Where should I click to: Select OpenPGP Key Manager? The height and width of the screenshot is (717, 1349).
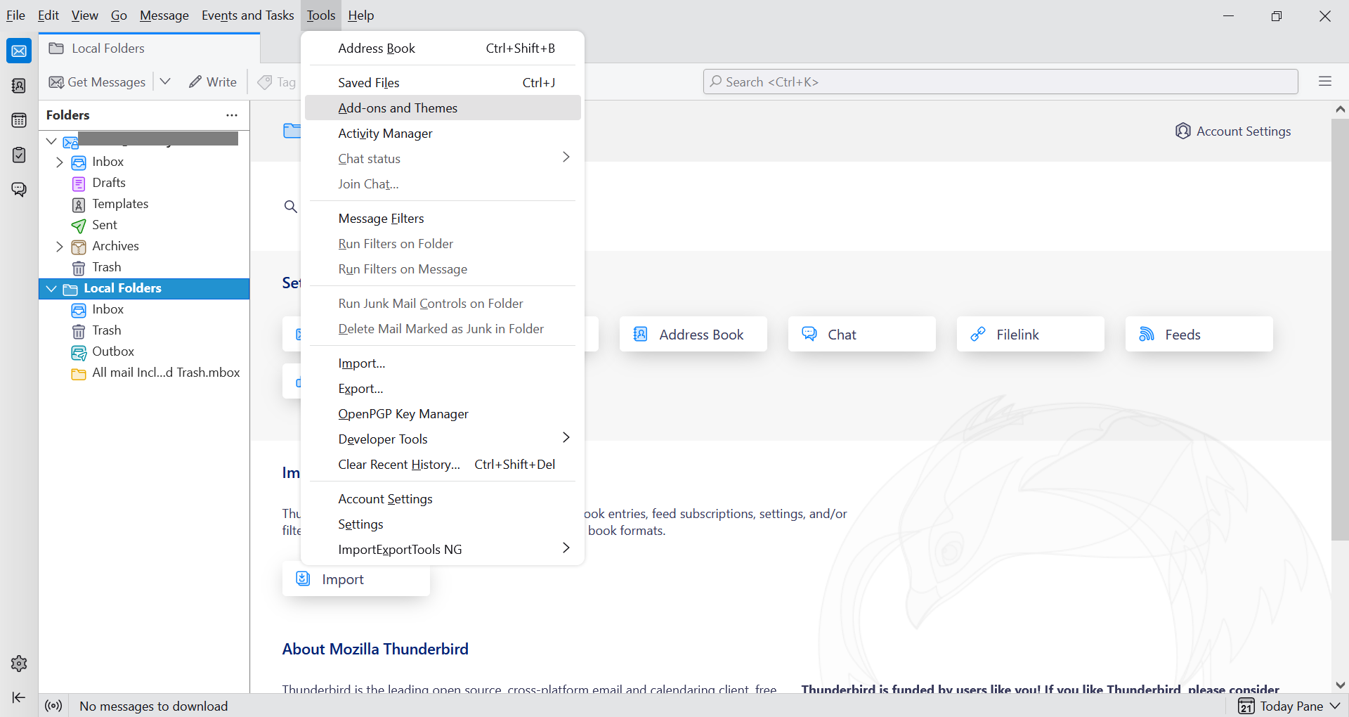(443, 414)
